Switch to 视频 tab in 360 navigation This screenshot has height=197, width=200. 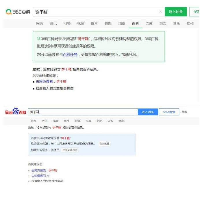pos(81,23)
